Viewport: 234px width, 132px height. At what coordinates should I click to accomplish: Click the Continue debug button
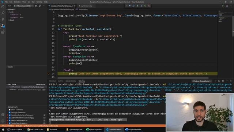(130, 6)
